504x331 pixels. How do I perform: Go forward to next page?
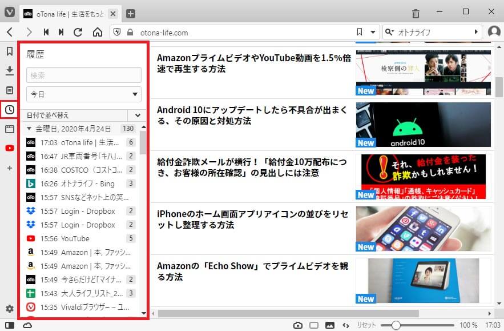[x=29, y=32]
